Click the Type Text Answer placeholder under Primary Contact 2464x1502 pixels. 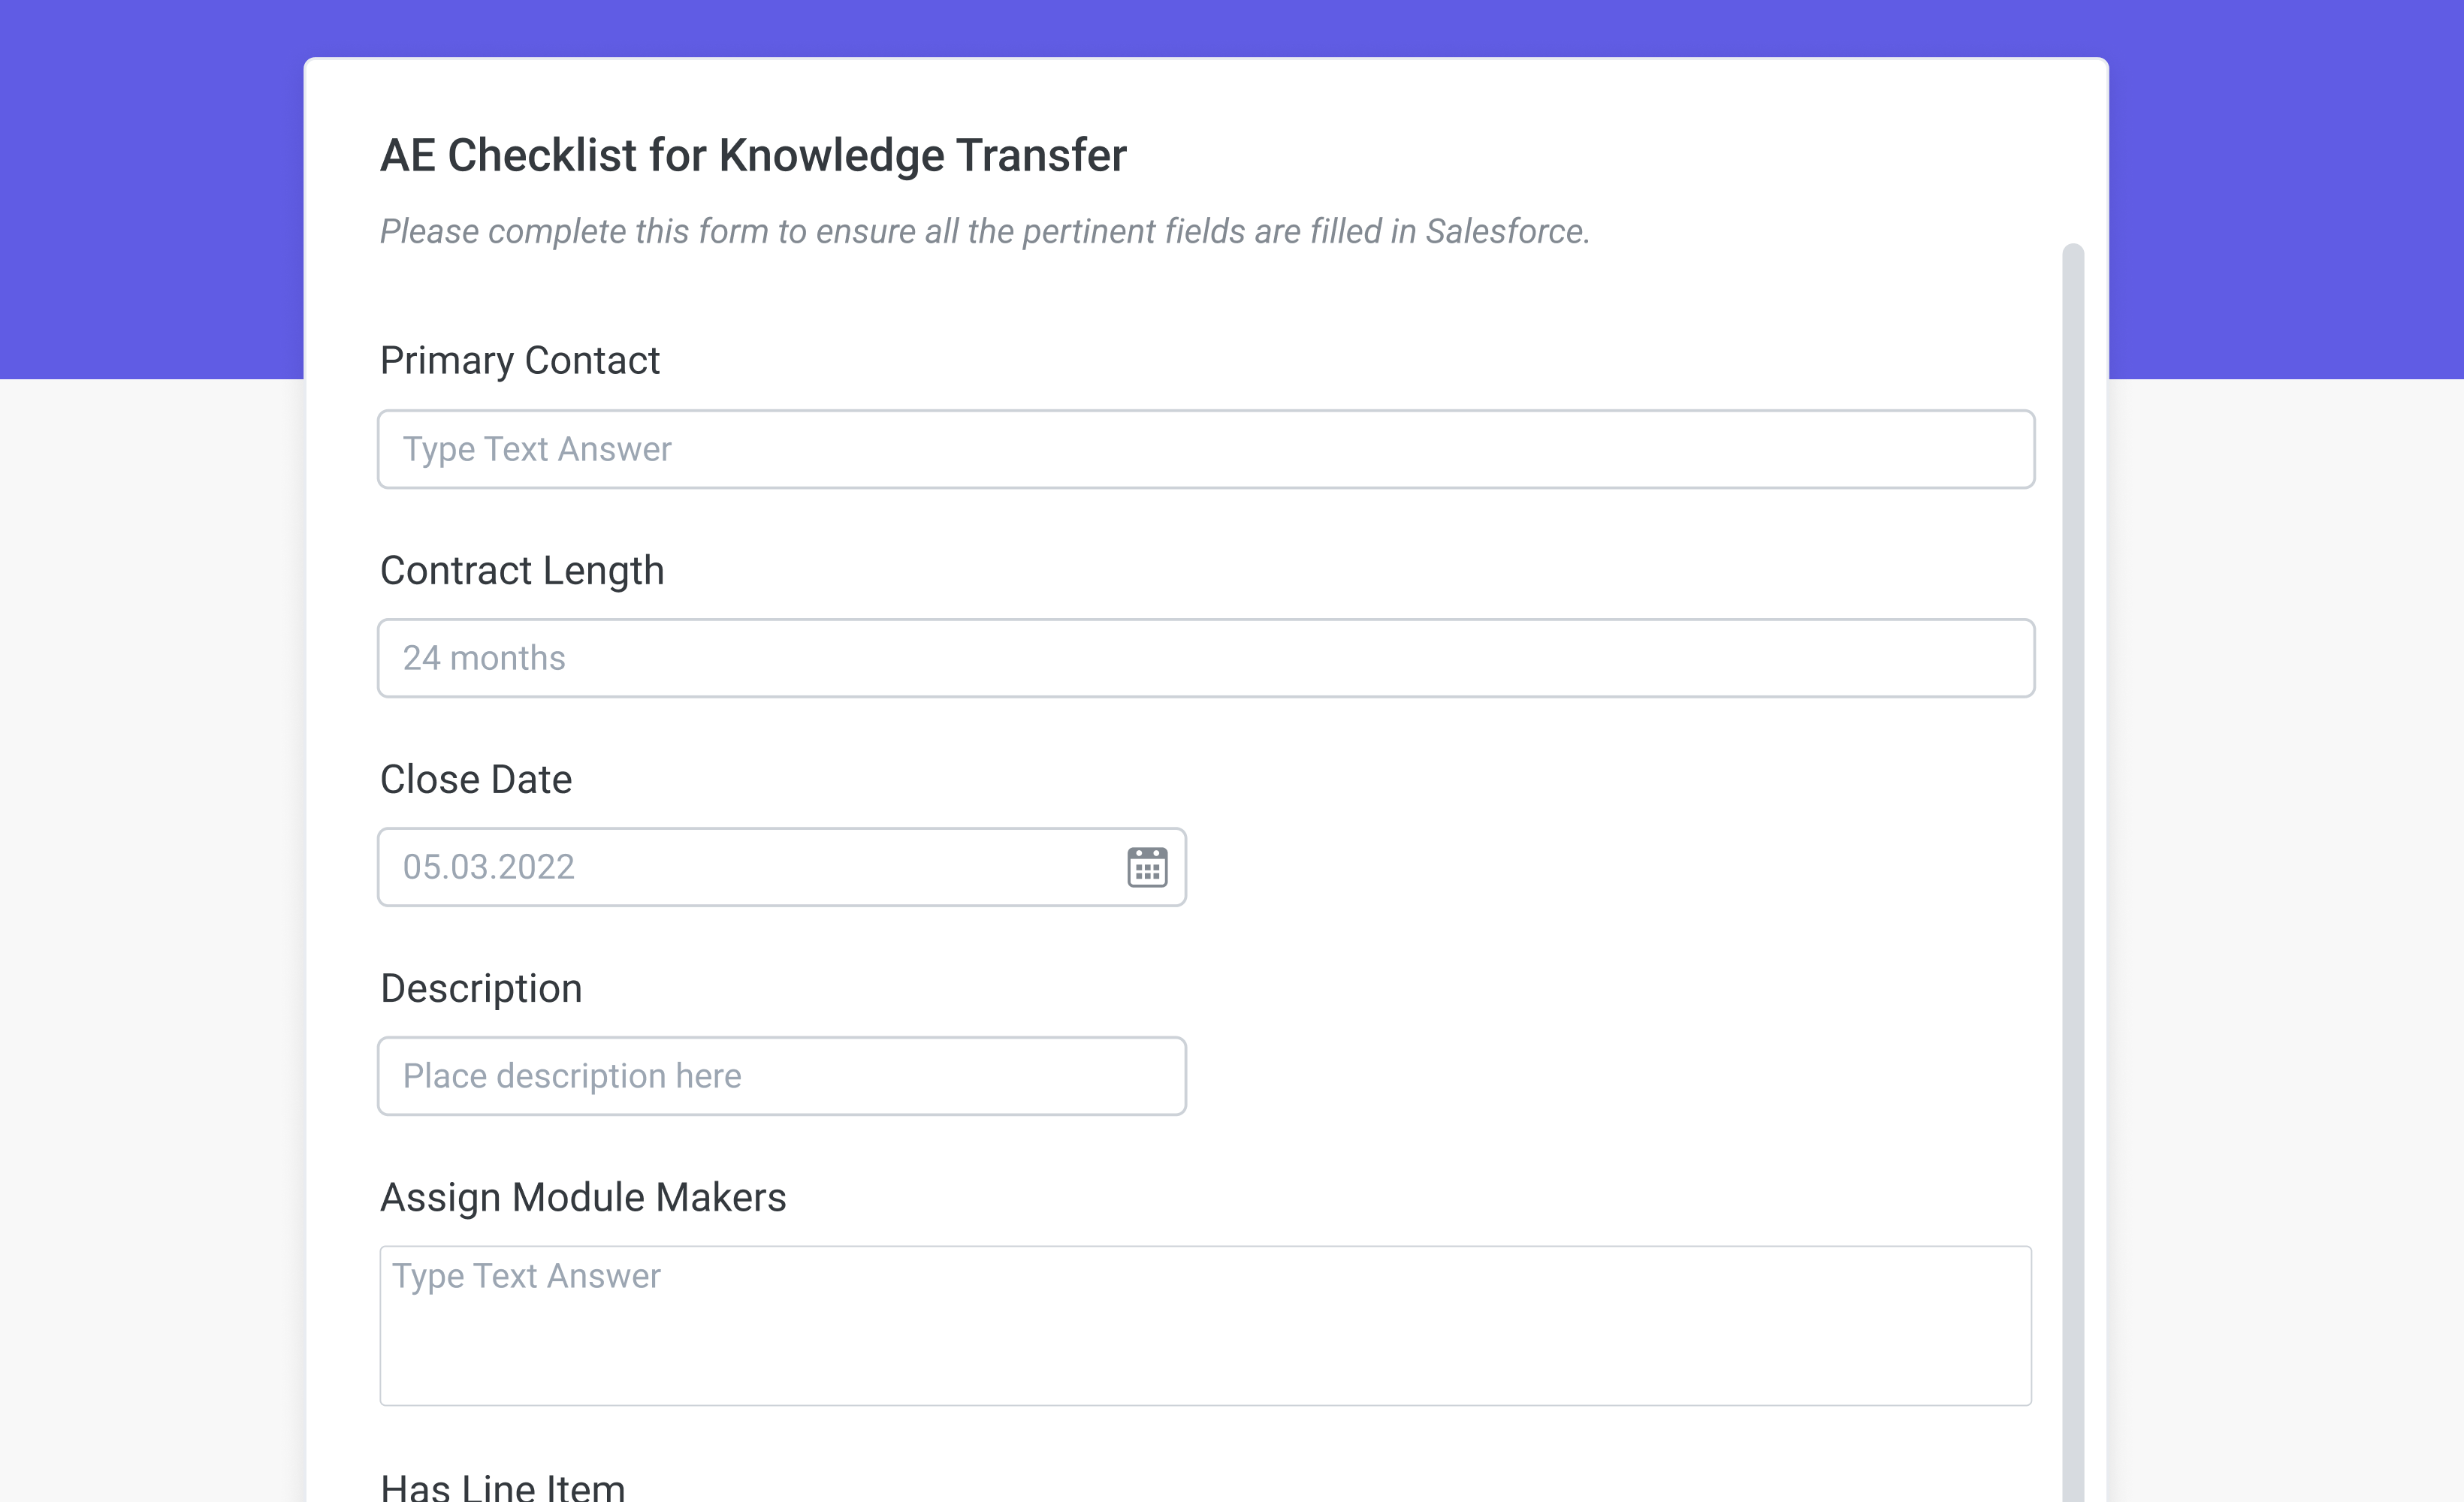[538, 449]
